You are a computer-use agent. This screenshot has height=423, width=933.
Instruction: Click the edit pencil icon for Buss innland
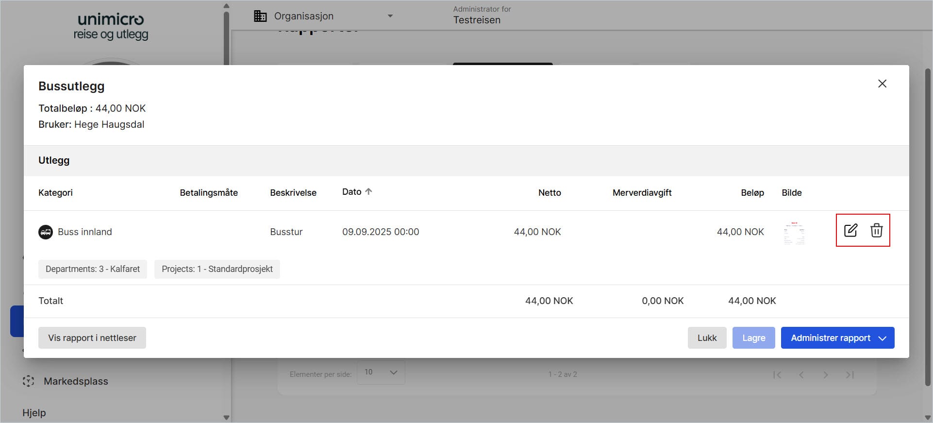[850, 230]
